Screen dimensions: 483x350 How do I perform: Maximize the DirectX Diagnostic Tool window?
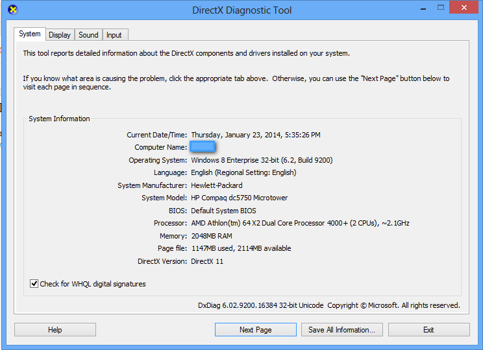[441, 7]
